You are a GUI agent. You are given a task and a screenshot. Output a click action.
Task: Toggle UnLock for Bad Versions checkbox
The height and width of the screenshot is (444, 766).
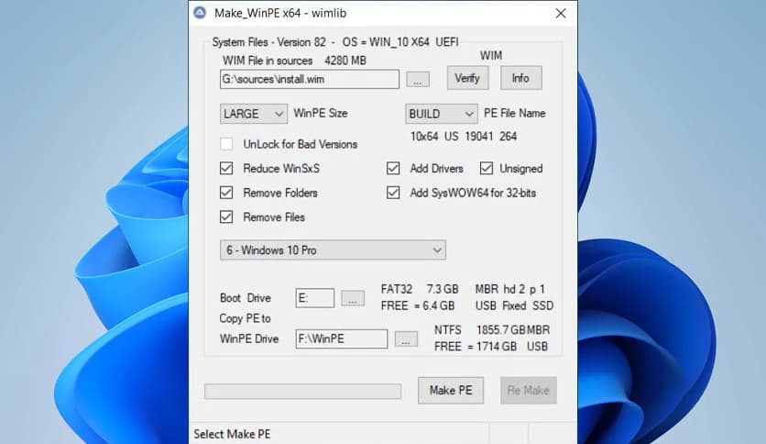pos(226,144)
